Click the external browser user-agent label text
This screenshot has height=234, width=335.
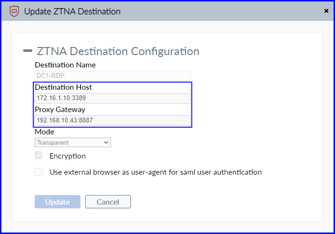point(155,172)
